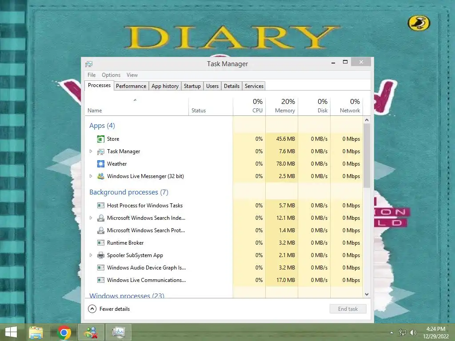Click the Windows Live Communications process icon
The width and height of the screenshot is (455, 341).
coord(101,280)
